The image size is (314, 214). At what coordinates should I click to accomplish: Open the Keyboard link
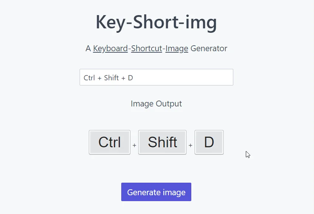[110, 48]
